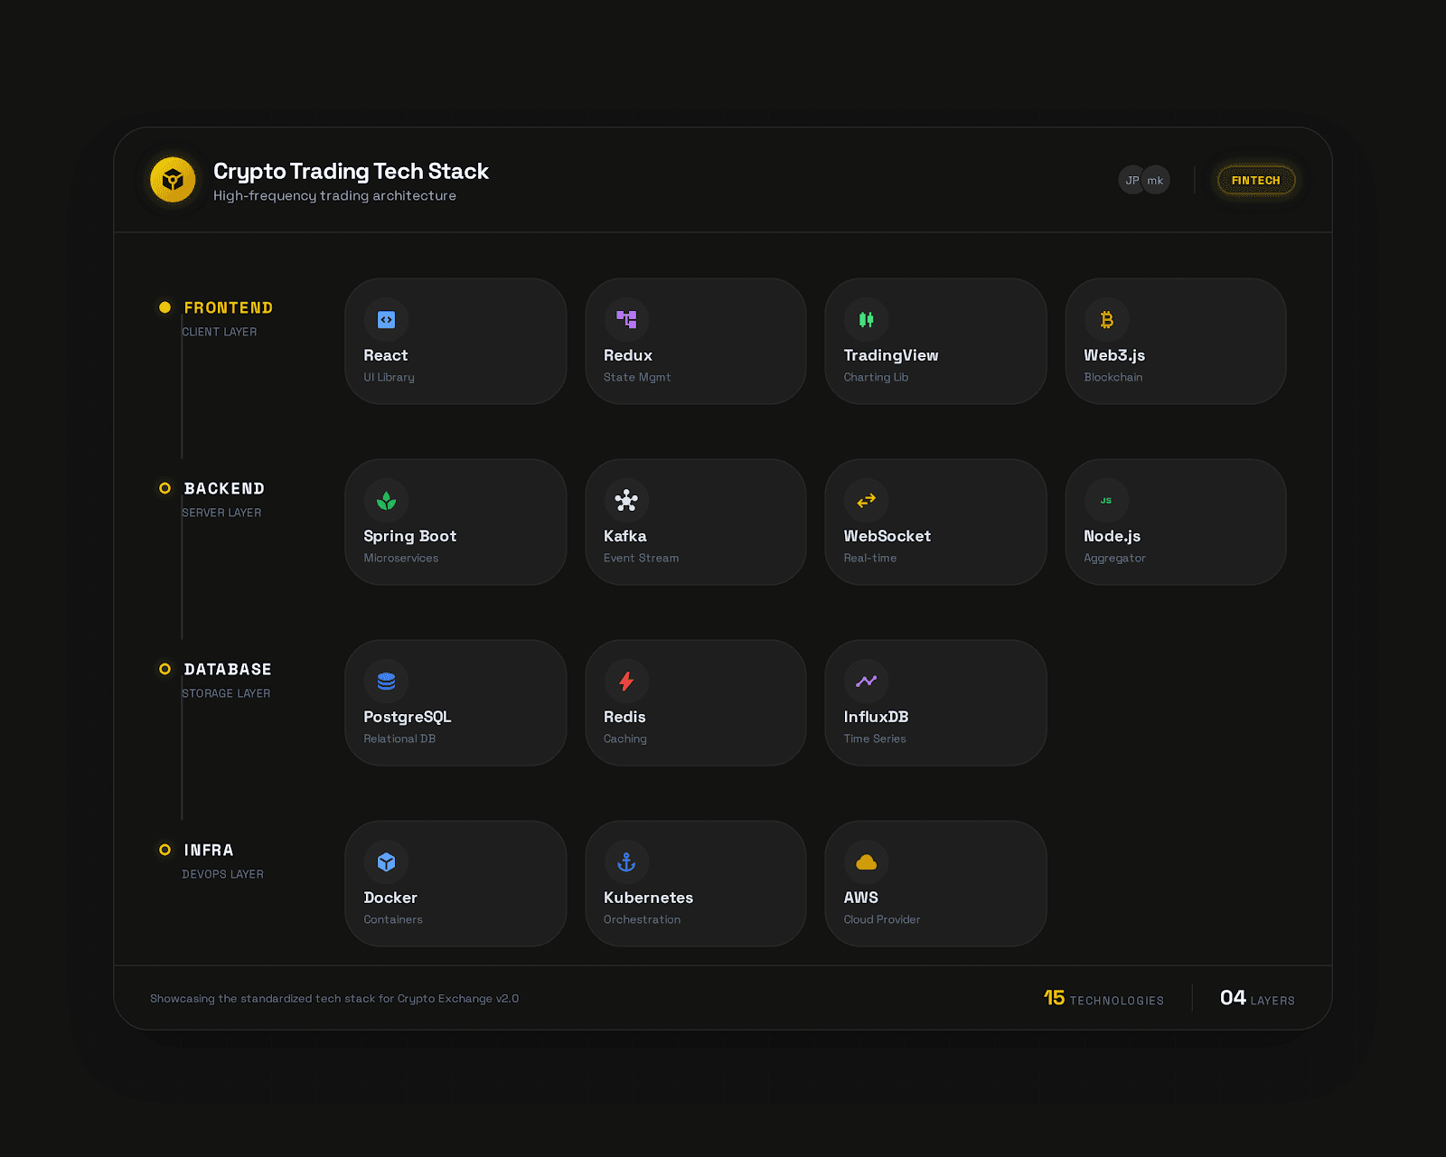Image resolution: width=1446 pixels, height=1157 pixels.
Task: Select the BACKEND layer radio dot
Action: 164,488
